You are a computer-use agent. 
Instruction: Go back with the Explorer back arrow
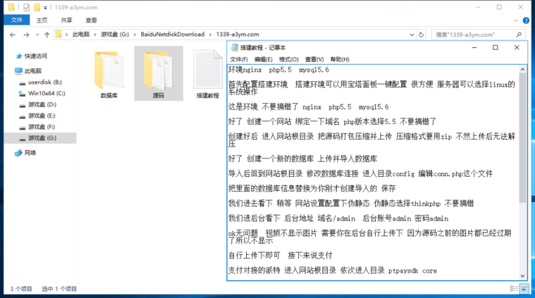point(13,35)
